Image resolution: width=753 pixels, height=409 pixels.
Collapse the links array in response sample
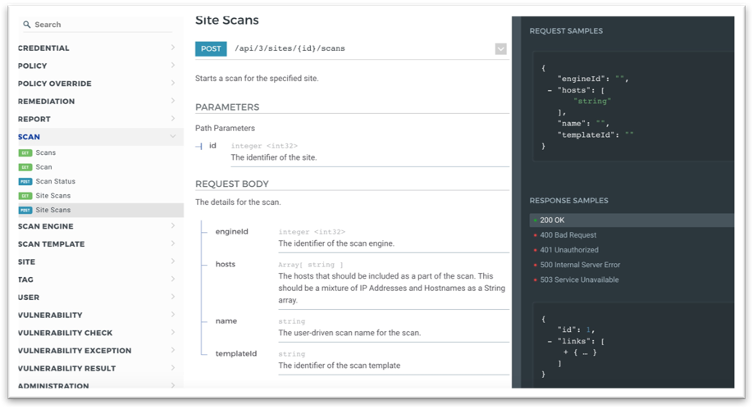[550, 341]
